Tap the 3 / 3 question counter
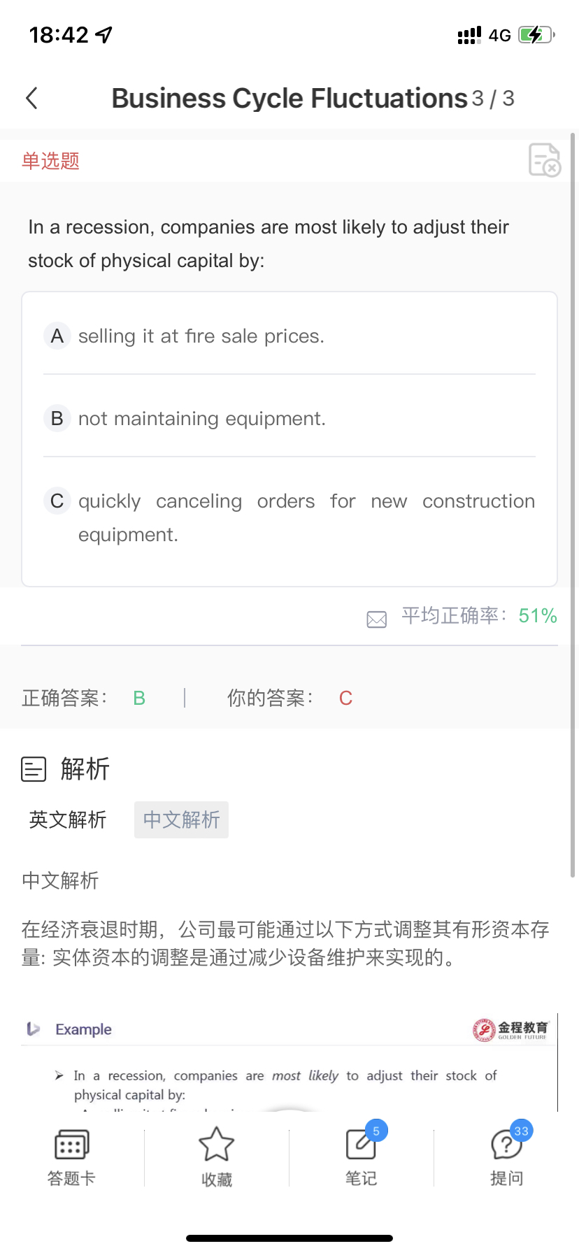Image resolution: width=579 pixels, height=1253 pixels. point(493,99)
